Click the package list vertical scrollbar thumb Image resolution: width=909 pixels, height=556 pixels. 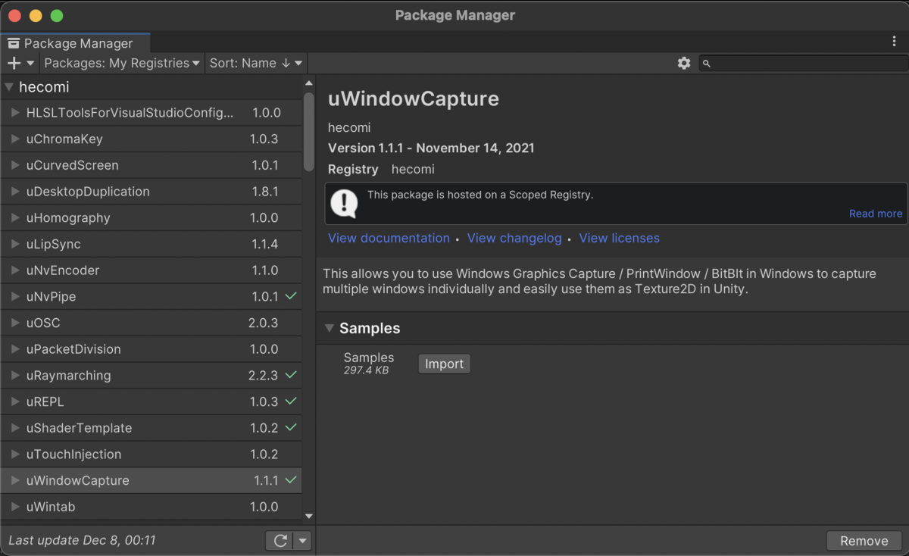point(308,132)
